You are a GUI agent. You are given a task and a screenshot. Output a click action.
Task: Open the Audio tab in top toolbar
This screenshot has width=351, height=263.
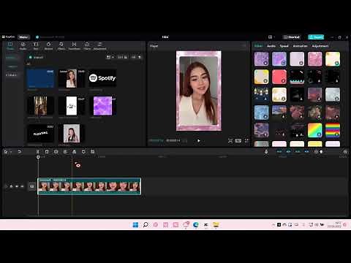pos(23,45)
